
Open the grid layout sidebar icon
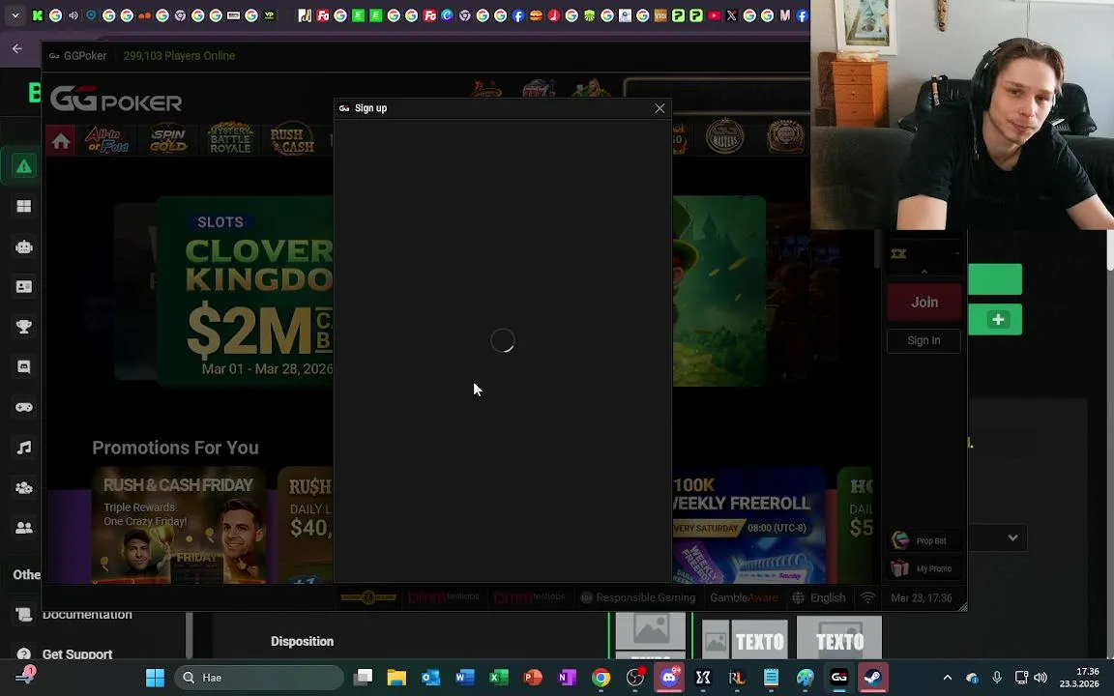[23, 206]
